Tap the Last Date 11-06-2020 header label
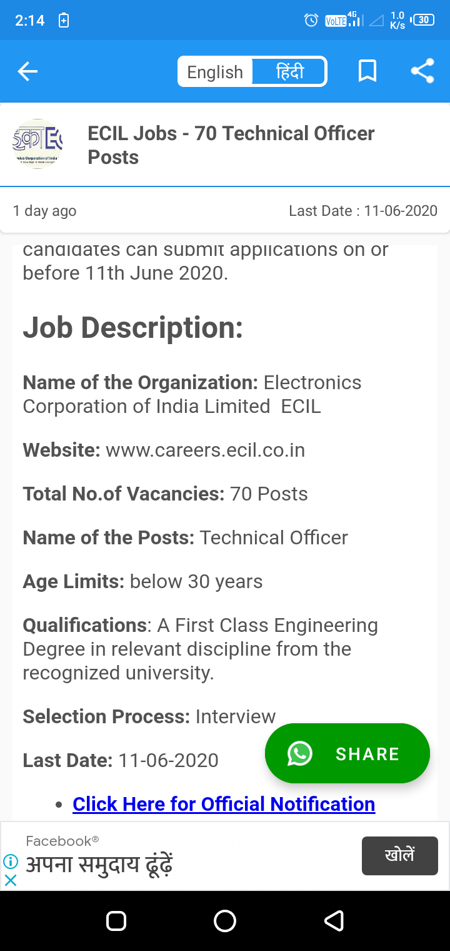 [x=362, y=211]
